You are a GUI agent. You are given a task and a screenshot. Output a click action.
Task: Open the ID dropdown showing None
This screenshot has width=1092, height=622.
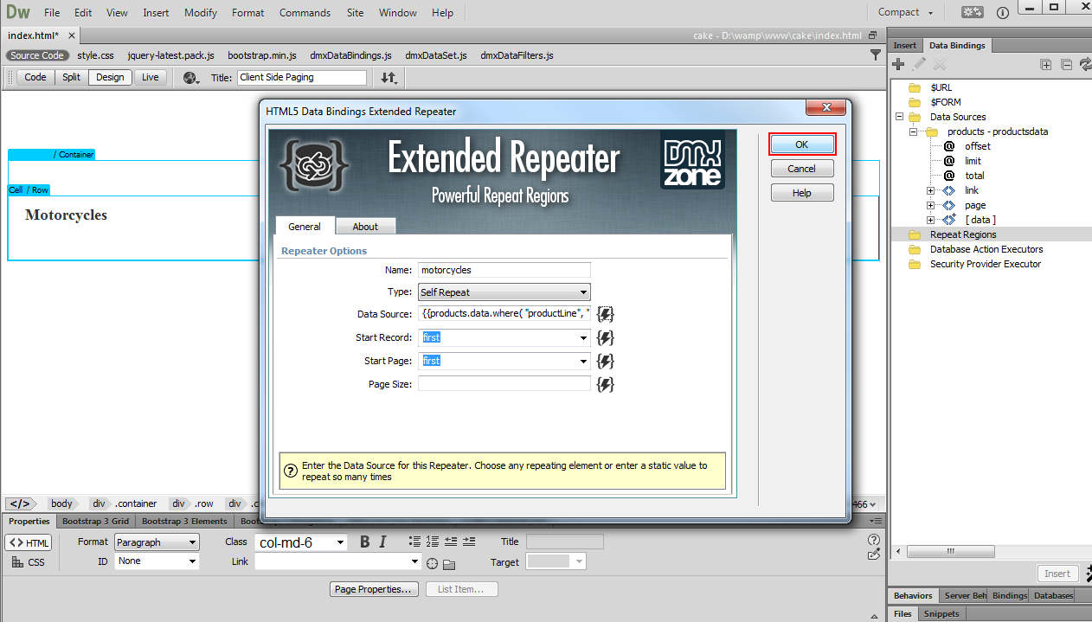point(157,561)
